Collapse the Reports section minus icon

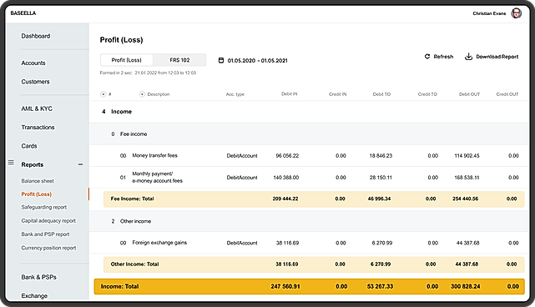coord(80,164)
